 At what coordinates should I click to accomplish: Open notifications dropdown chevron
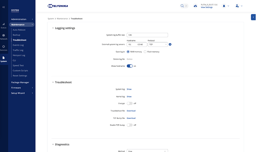point(228,6)
